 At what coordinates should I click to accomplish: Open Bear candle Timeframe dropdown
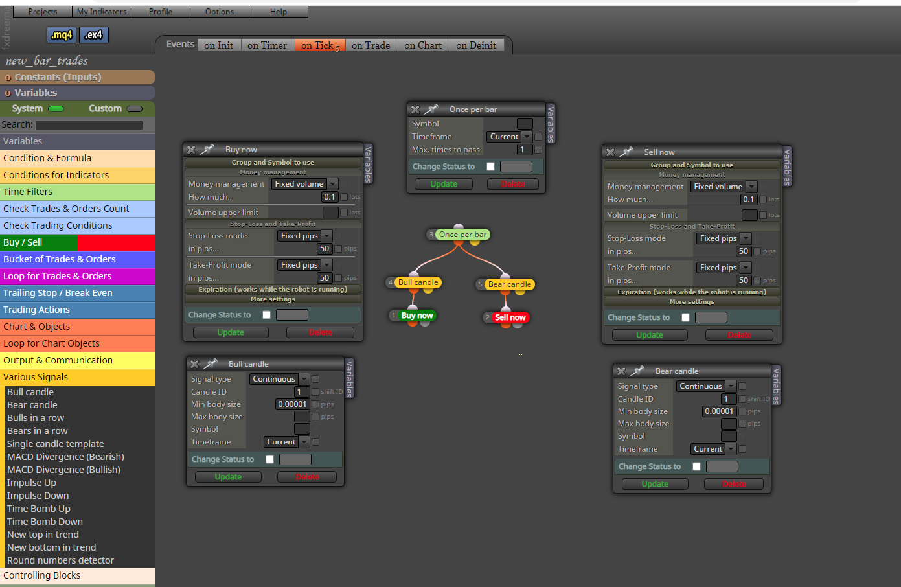pyautogui.click(x=713, y=449)
